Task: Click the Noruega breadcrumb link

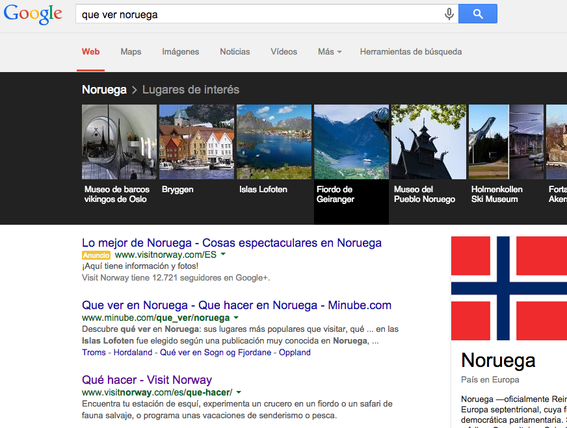Action: point(104,89)
